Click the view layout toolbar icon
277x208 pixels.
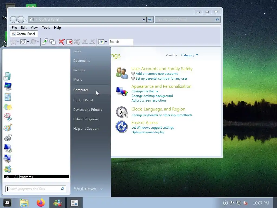(x=101, y=42)
